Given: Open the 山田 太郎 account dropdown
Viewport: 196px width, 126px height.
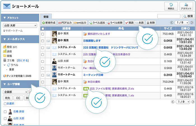Looking at the screenshot, I should click(x=20, y=25).
